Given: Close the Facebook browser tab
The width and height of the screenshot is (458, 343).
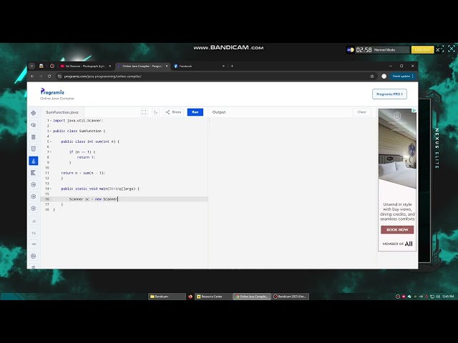Looking at the screenshot, I should click(x=223, y=66).
